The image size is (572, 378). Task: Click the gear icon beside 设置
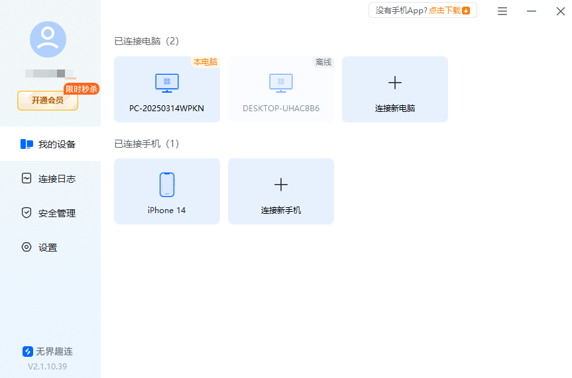pos(27,248)
